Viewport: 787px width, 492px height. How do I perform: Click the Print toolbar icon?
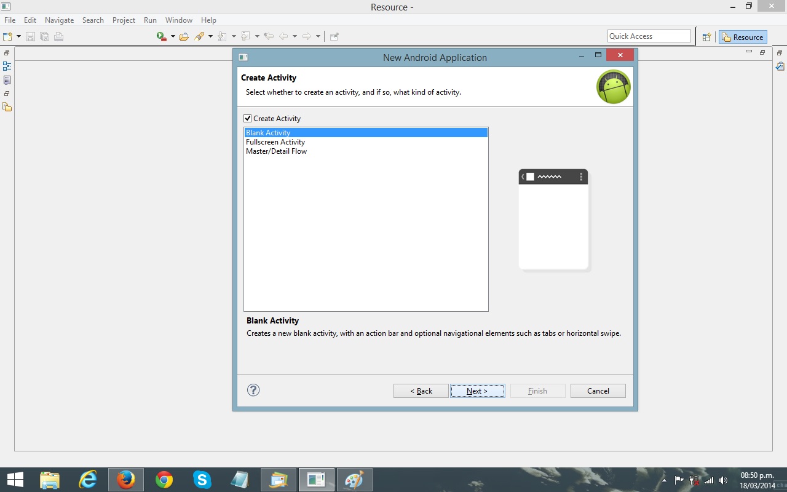58,36
